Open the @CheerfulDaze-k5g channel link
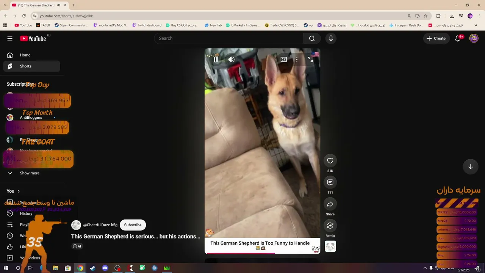This screenshot has height=273, width=485. coord(100,225)
